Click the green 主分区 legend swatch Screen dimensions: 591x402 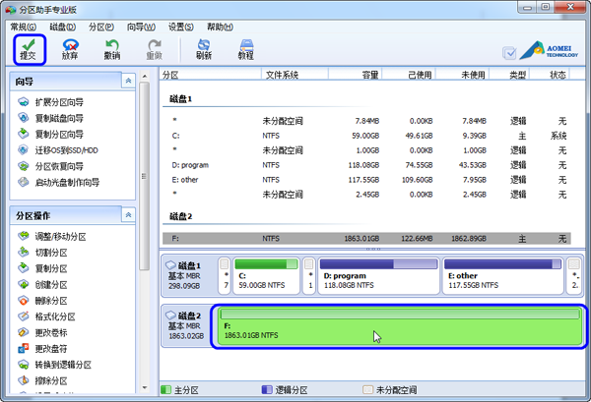pyautogui.click(x=166, y=390)
